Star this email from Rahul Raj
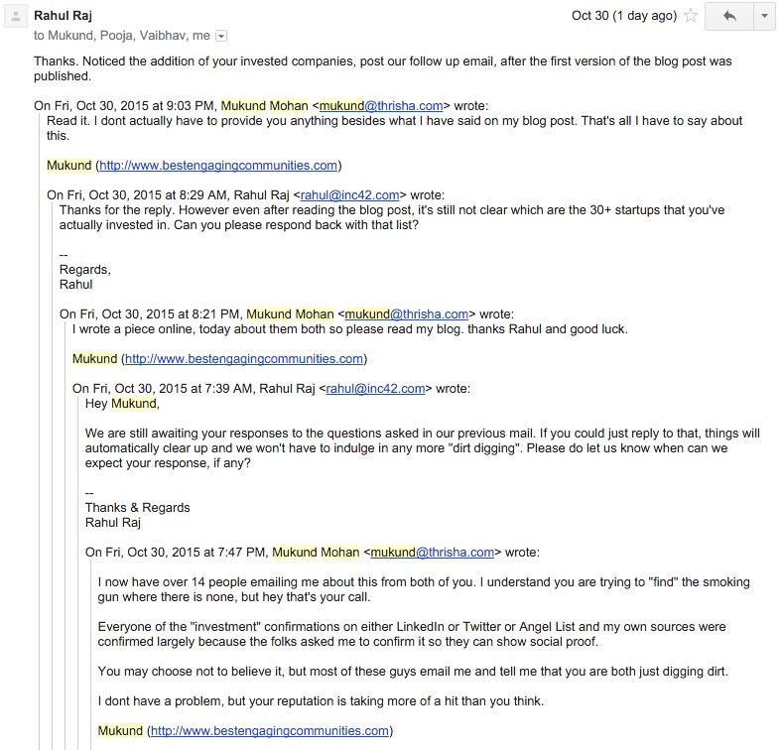 coord(692,16)
